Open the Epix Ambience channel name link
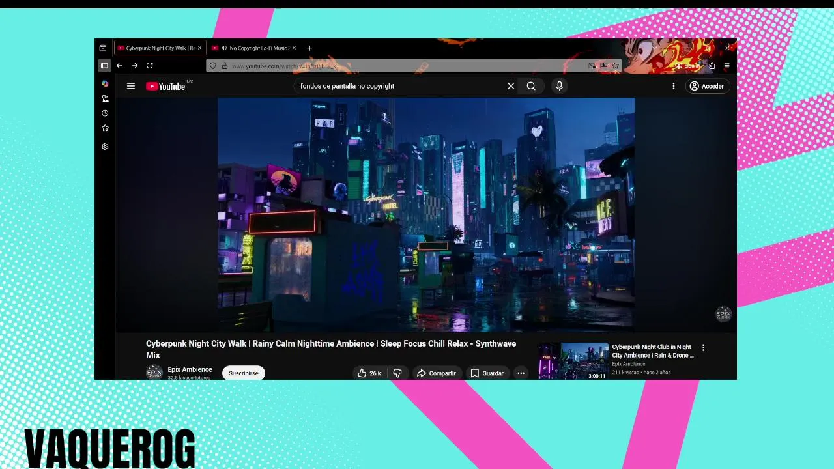The height and width of the screenshot is (469, 834). click(x=190, y=369)
